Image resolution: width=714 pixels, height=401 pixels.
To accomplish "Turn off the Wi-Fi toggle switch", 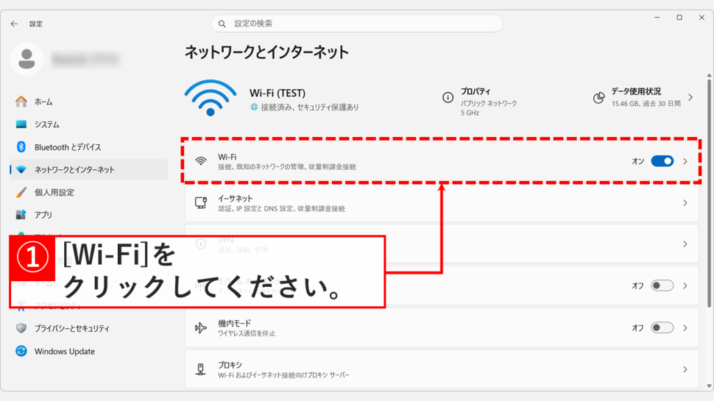I will pos(662,161).
